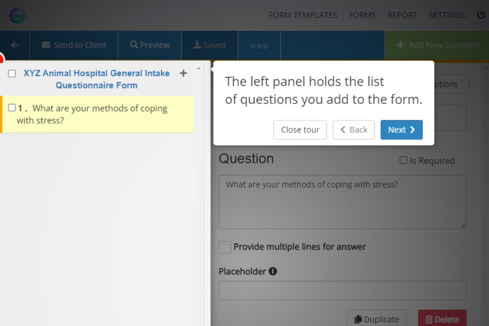Image resolution: width=489 pixels, height=326 pixels.
Task: Switch to the REPORT section
Action: tap(402, 15)
